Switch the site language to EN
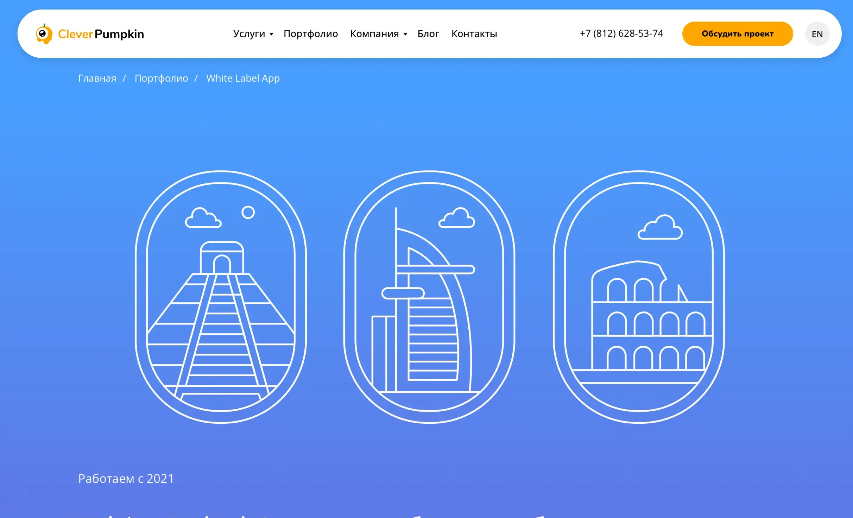Image resolution: width=853 pixels, height=518 pixels. [817, 33]
